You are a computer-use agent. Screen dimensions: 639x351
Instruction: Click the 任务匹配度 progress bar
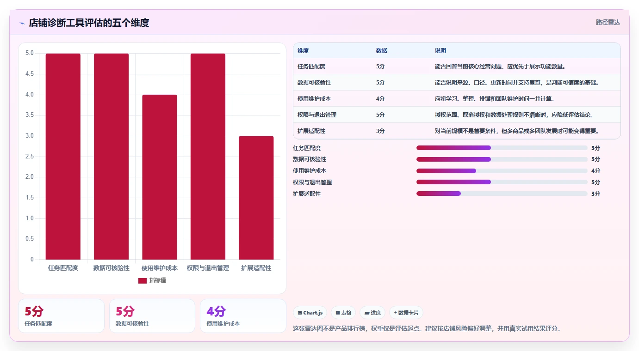(502, 148)
